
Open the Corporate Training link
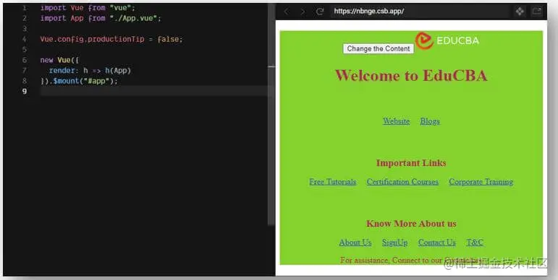click(481, 182)
